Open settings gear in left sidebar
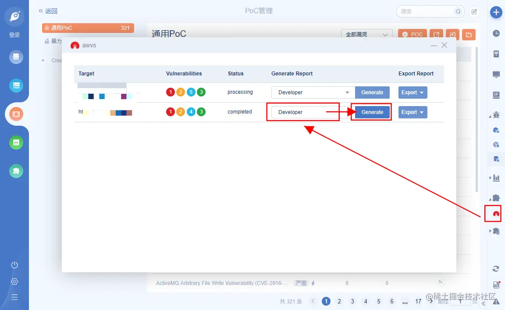Image resolution: width=505 pixels, height=310 pixels. tap(14, 281)
